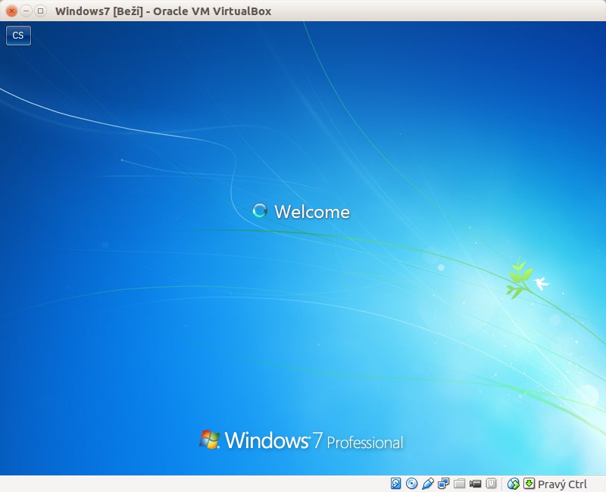
Task: Toggle the CS keyboard layout indicator
Action: tap(17, 36)
